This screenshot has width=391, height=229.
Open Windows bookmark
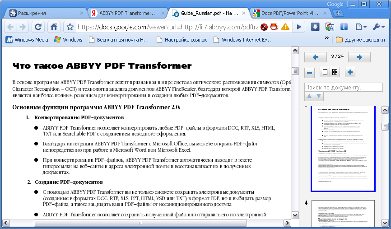(x=68, y=40)
